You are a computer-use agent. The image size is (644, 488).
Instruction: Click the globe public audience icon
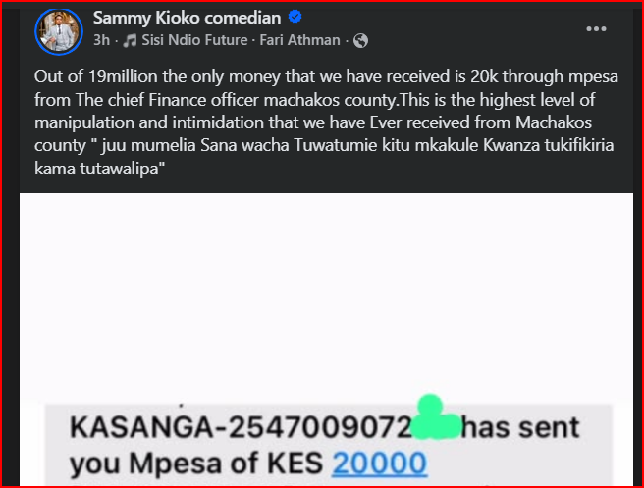tap(360, 40)
